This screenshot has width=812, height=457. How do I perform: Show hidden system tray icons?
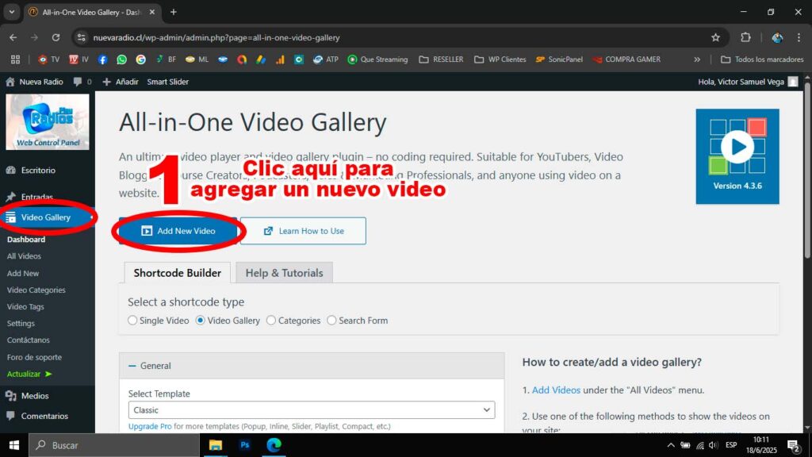671,445
